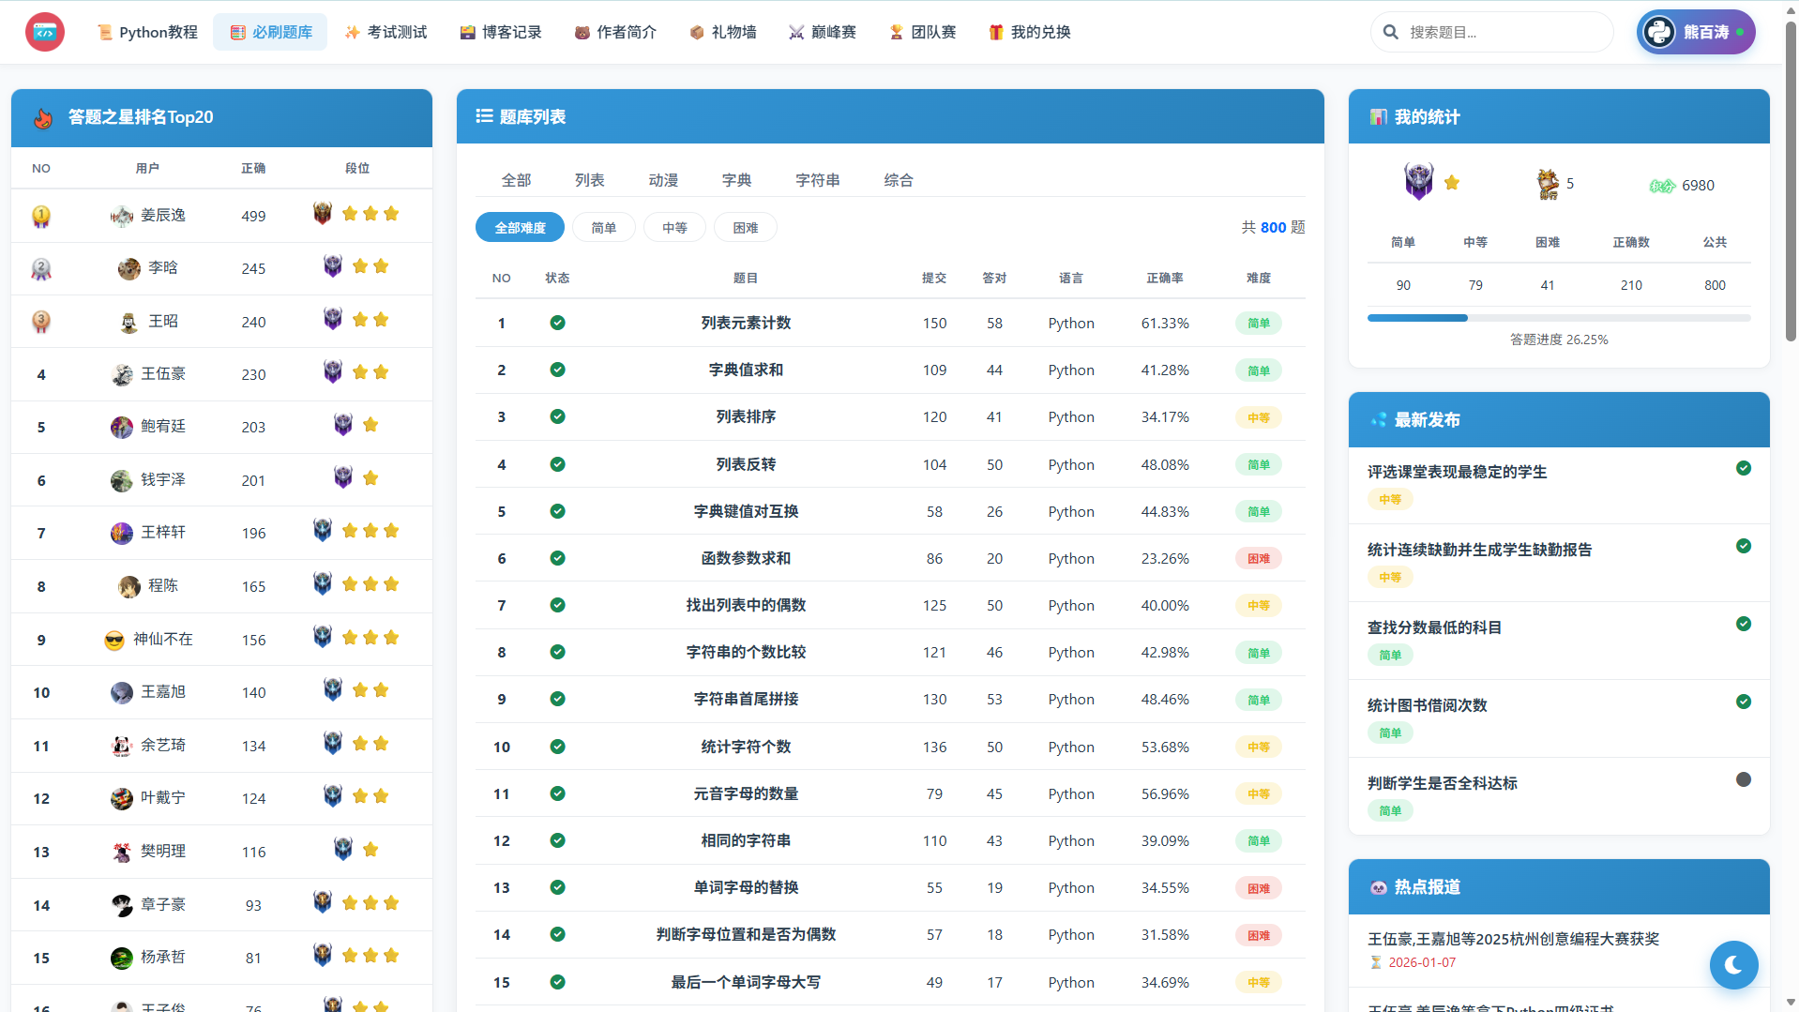
Task: Click the flame icon in the Top20 header
Action: click(43, 118)
